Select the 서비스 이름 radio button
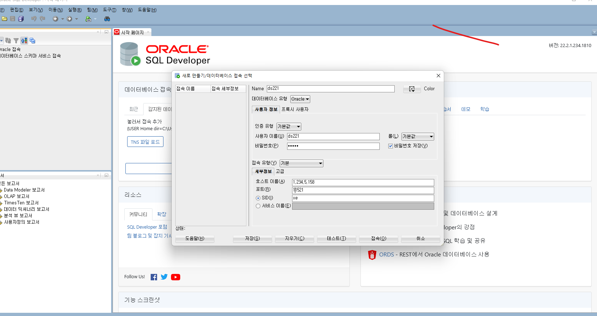597x316 pixels. [258, 206]
